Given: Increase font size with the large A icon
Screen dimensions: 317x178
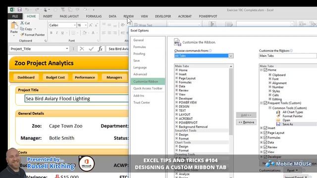Looking at the screenshot, I should 91,25.
